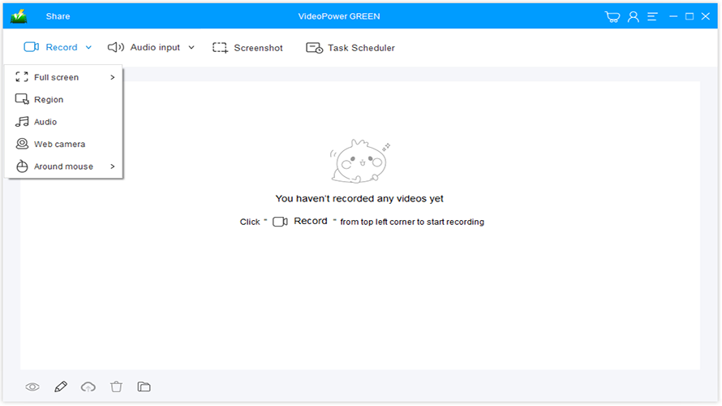Choose Around mouse recording mode
The width and height of the screenshot is (722, 406).
(64, 166)
